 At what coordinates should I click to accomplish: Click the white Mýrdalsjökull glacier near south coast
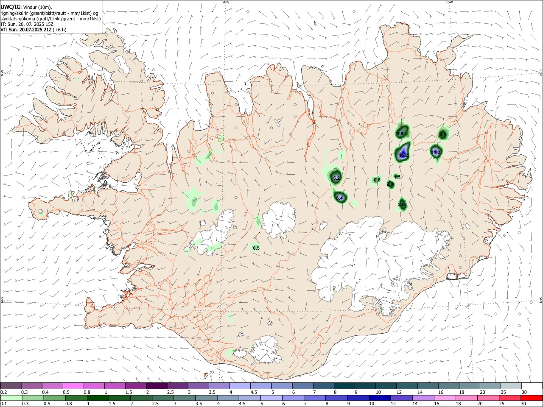point(266,349)
